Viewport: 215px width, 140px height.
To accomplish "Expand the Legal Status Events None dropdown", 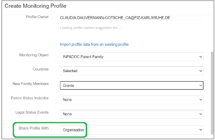I will click(132, 114).
